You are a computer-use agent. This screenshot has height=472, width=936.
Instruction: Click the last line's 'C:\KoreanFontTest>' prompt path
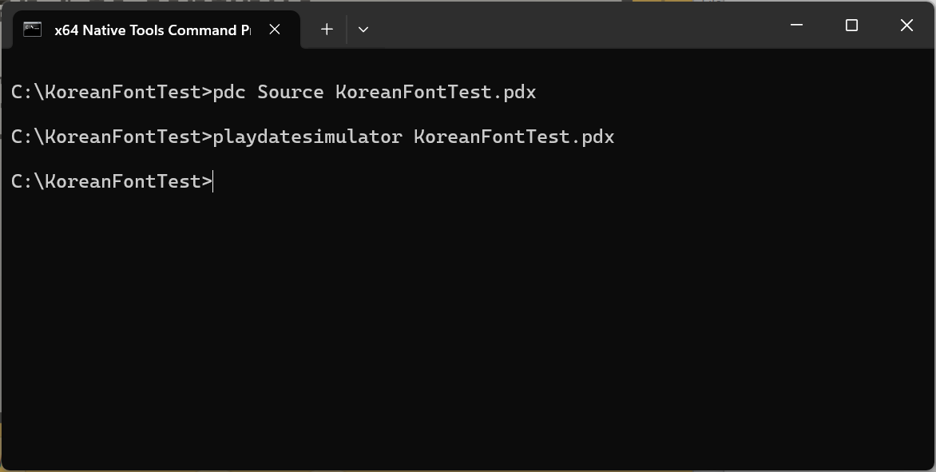[112, 182]
